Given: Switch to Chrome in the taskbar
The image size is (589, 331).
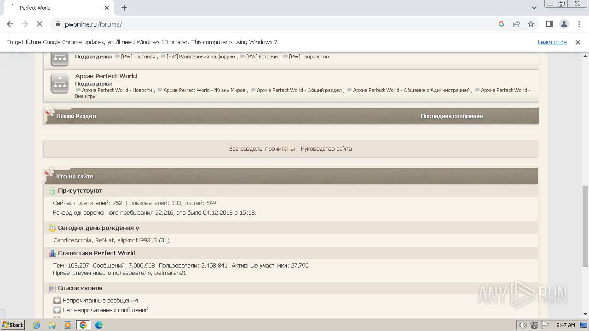Looking at the screenshot, I should (83, 325).
